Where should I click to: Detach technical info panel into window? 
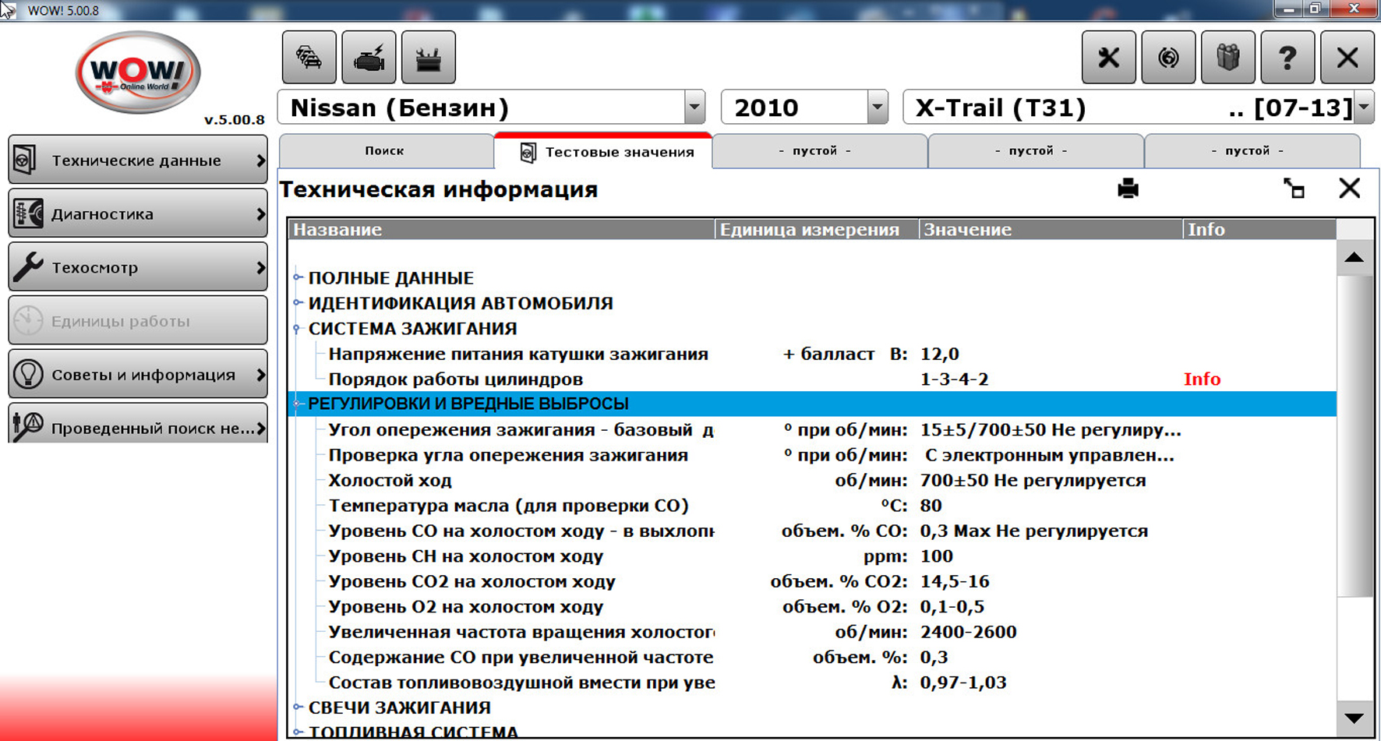(x=1294, y=189)
